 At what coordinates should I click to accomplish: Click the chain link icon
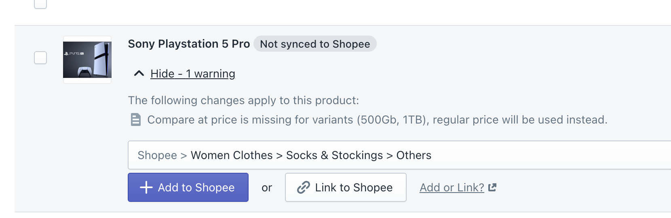[303, 187]
